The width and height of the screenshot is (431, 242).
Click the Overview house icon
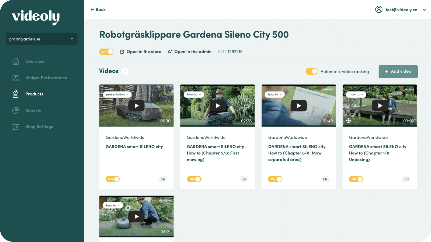(16, 62)
